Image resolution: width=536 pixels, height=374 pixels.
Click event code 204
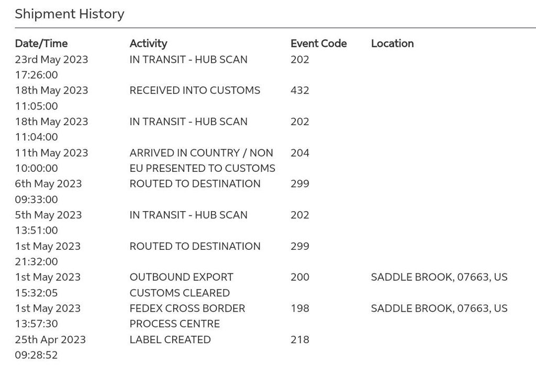pos(300,152)
